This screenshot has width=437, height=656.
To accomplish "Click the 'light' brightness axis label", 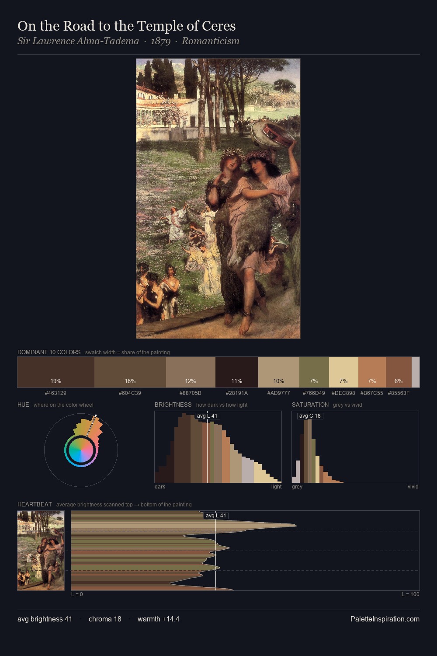I will click(276, 487).
